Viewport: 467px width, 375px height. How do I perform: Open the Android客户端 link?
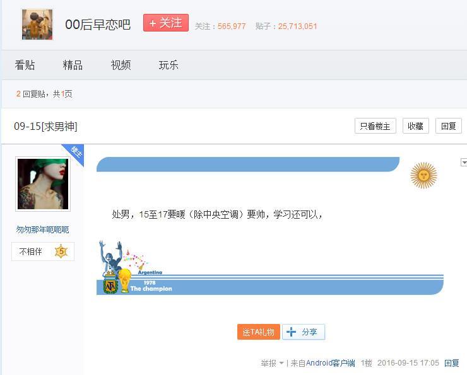point(330,363)
